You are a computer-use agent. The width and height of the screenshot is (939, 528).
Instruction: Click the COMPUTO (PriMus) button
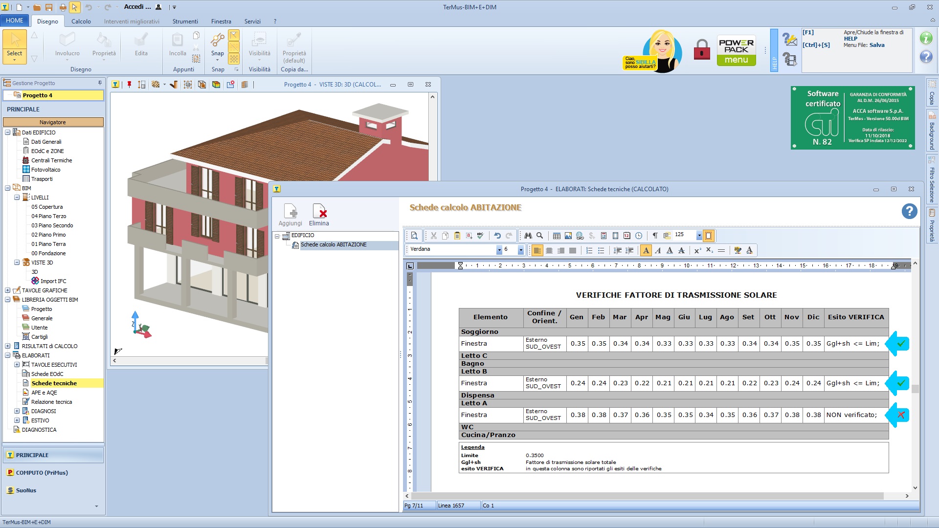point(42,473)
